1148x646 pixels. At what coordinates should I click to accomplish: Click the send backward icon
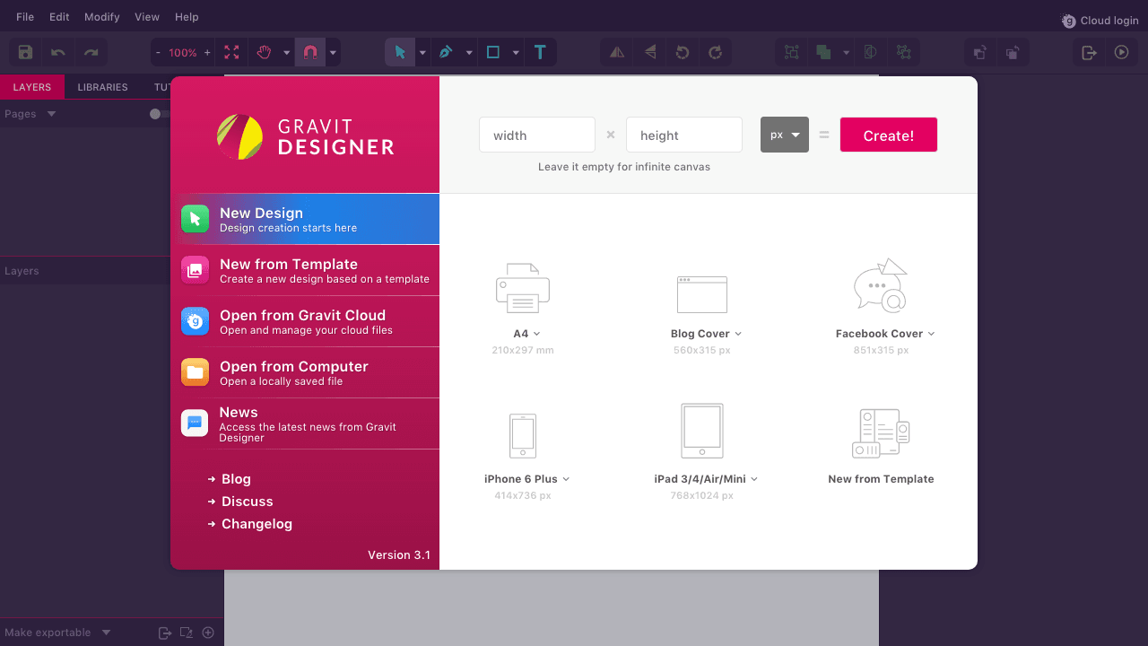pyautogui.click(x=1013, y=53)
